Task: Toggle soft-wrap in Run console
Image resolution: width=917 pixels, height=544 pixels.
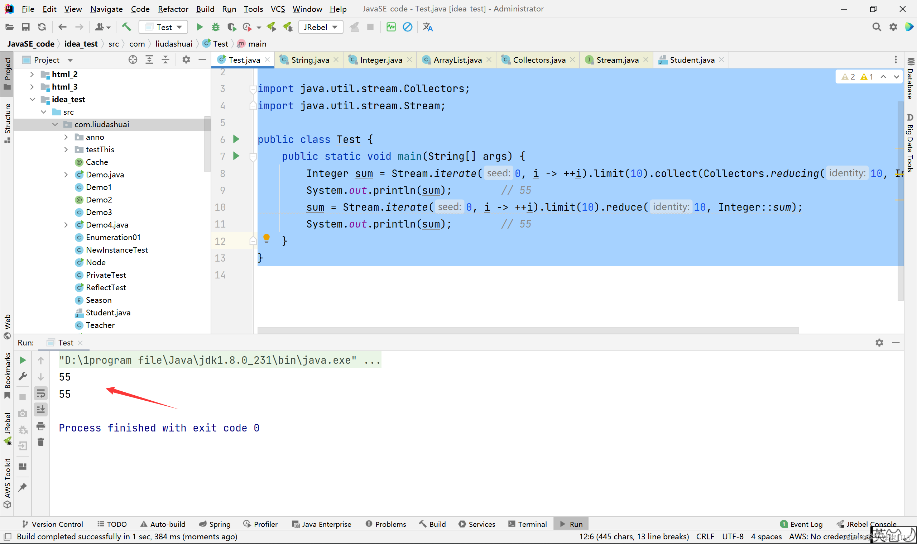Action: (41, 393)
